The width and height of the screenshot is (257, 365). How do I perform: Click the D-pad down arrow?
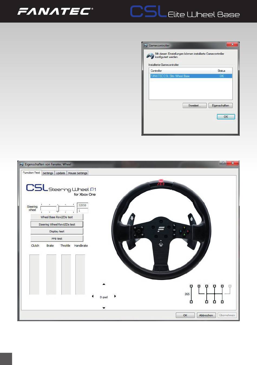coord(104,308)
